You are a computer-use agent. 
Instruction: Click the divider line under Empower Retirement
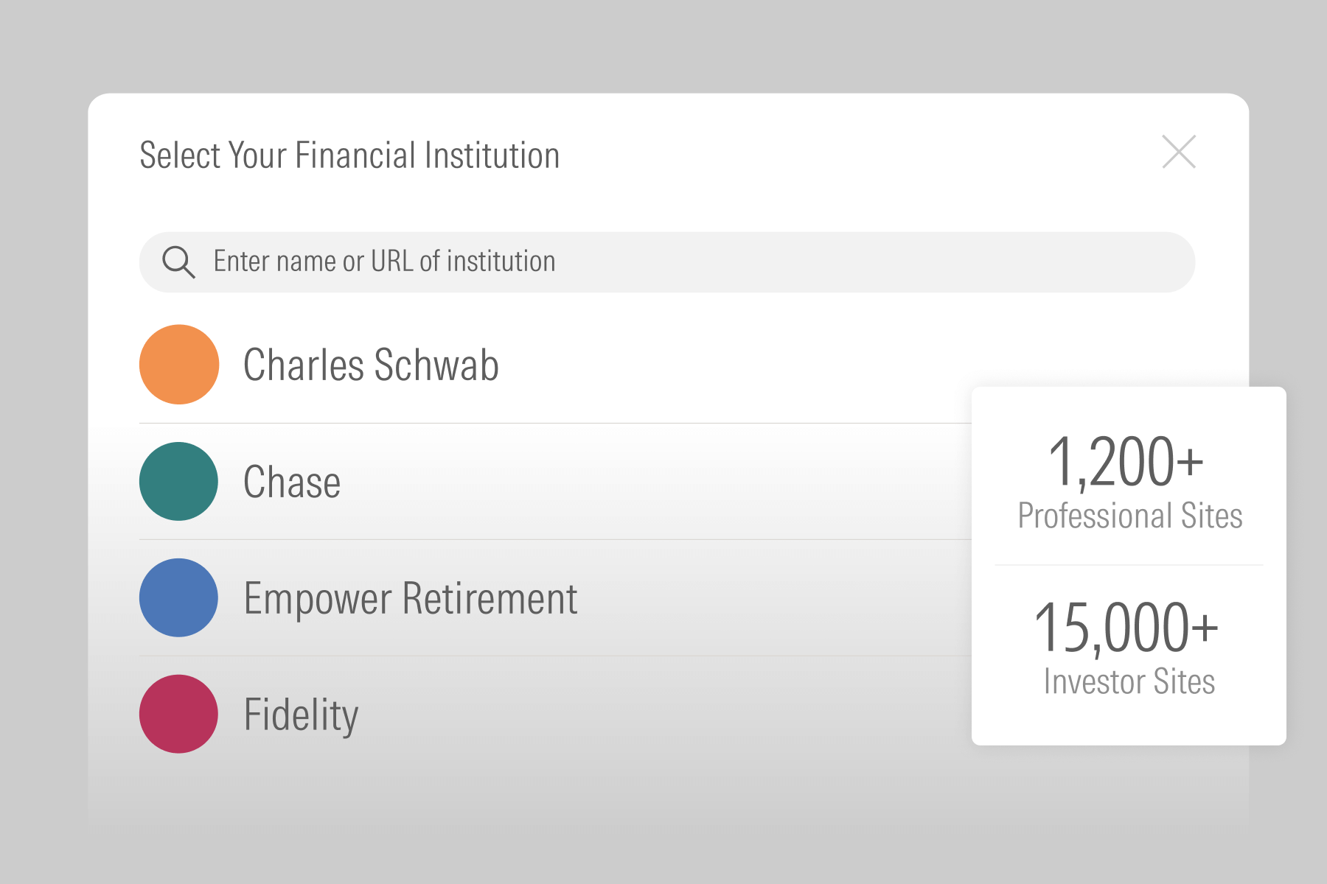553,656
